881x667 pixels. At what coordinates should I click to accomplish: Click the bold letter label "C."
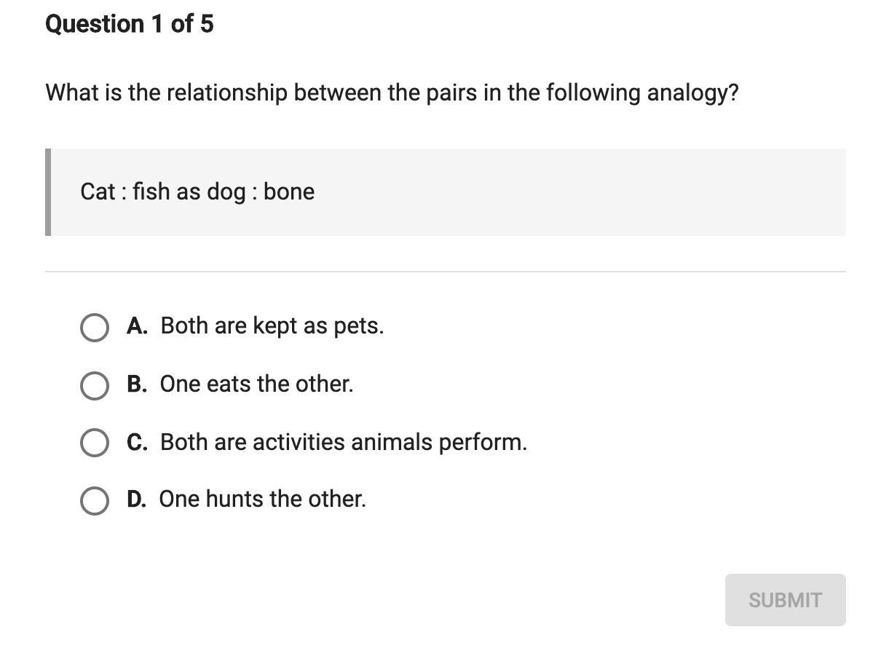tap(137, 442)
